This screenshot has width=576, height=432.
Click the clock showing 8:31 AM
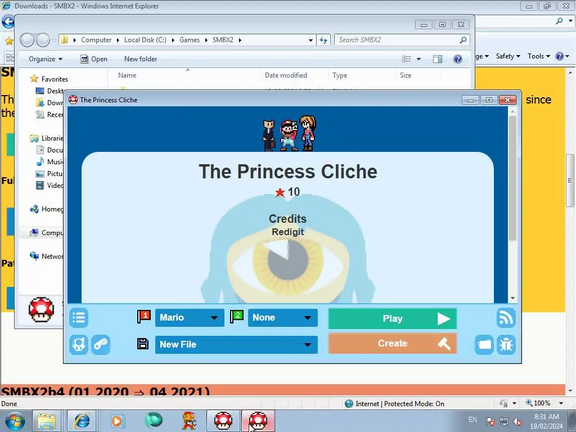tap(547, 417)
